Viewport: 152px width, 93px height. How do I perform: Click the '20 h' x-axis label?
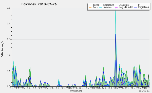click(x=127, y=88)
